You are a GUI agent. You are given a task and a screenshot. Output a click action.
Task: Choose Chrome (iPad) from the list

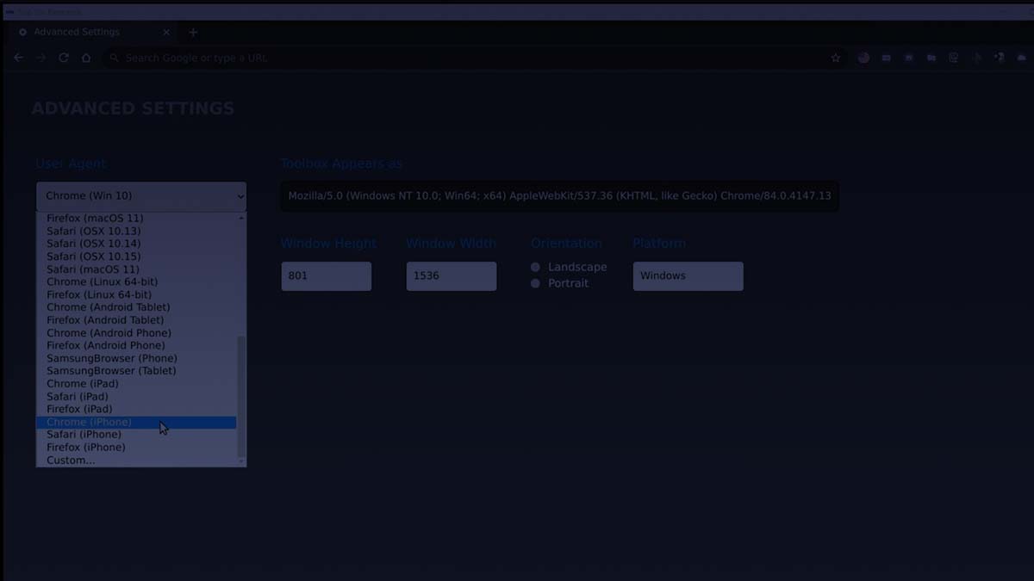coord(137,384)
